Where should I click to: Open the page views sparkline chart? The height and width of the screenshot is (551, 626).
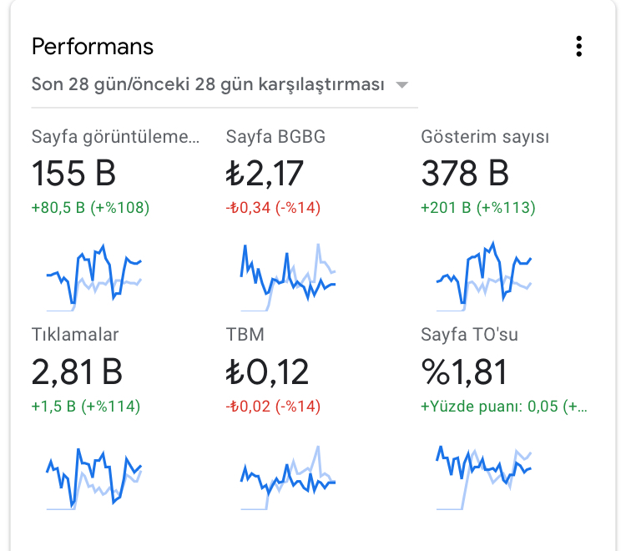coord(93,277)
